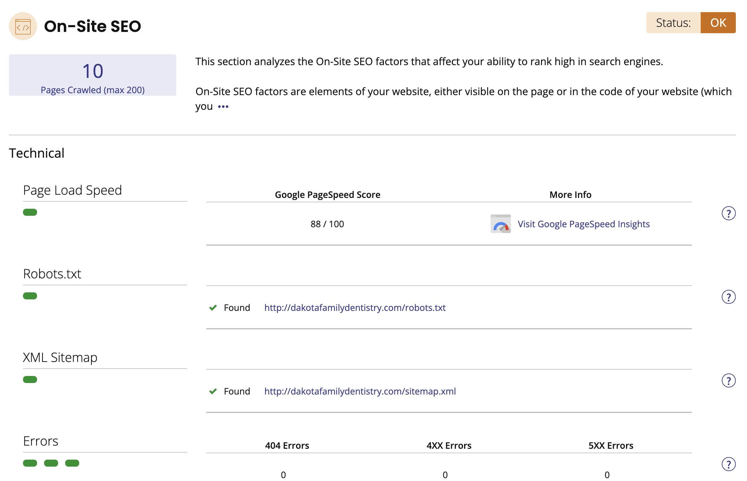
Task: Open help for XML Sitemap row
Action: click(x=728, y=380)
